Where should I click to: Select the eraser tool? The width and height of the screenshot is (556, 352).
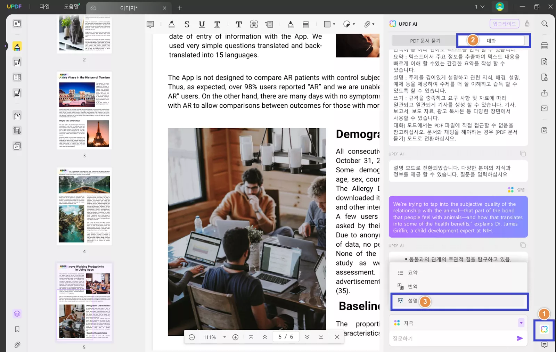coord(306,24)
